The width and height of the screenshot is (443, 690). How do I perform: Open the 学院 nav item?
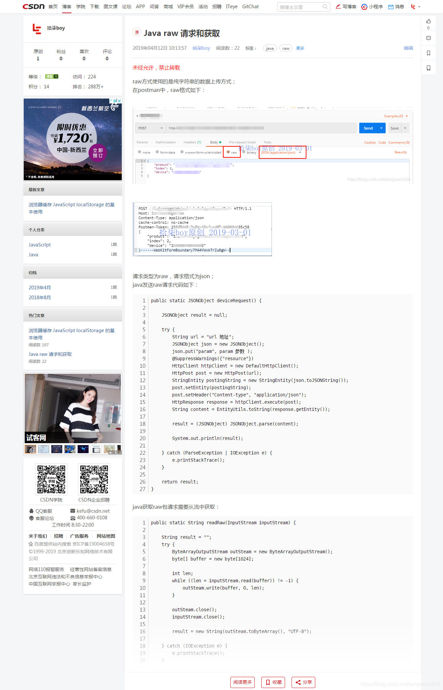tap(81, 7)
